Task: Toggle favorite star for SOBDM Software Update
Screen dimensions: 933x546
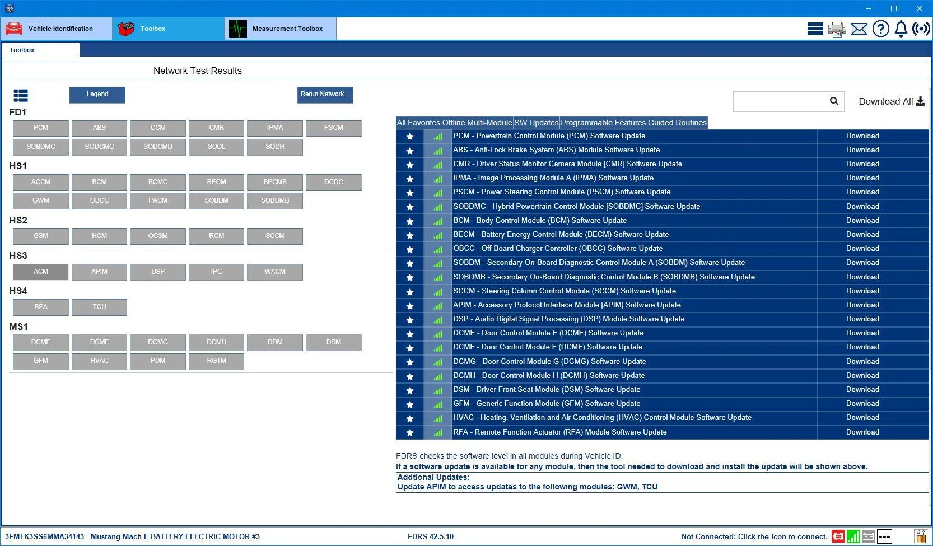Action: [410, 263]
